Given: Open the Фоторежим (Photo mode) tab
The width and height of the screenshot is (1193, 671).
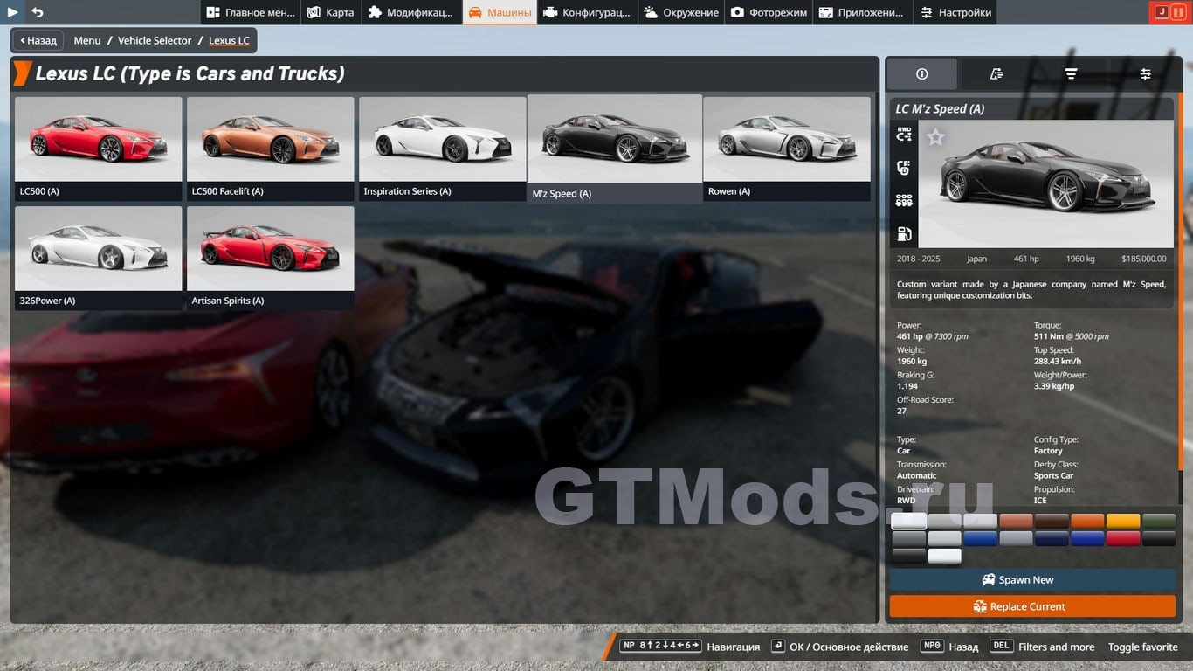Looking at the screenshot, I should (x=769, y=12).
